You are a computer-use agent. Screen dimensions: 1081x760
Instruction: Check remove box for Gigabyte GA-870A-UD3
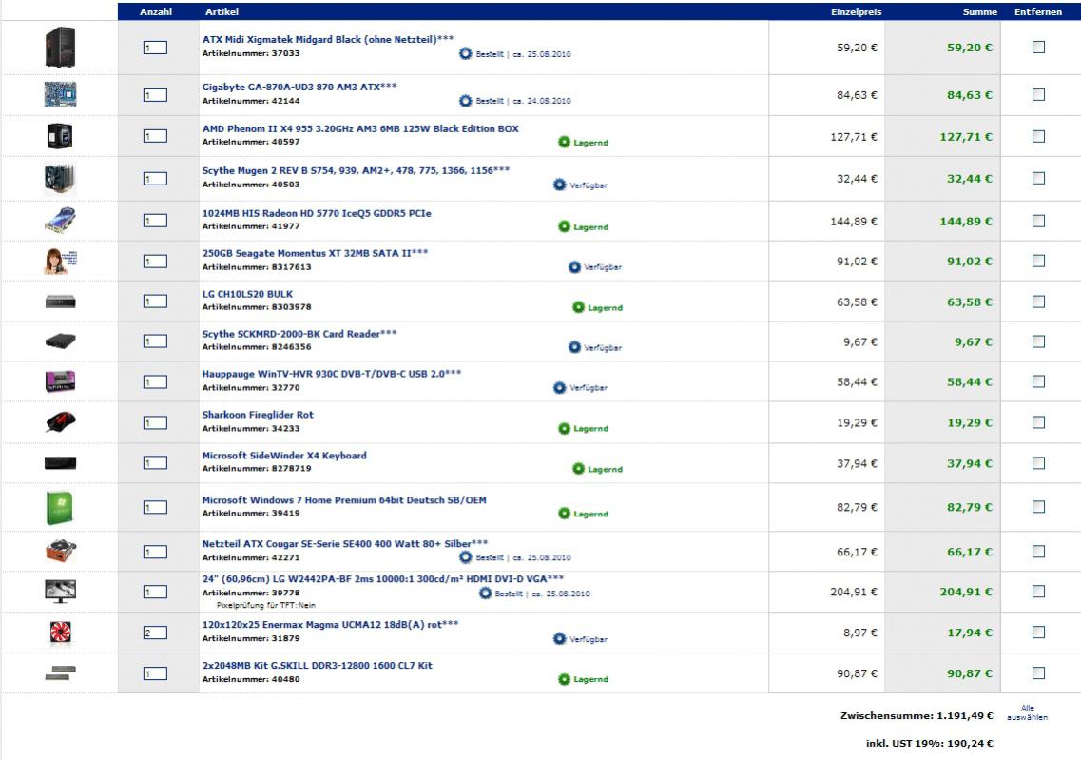click(1038, 94)
